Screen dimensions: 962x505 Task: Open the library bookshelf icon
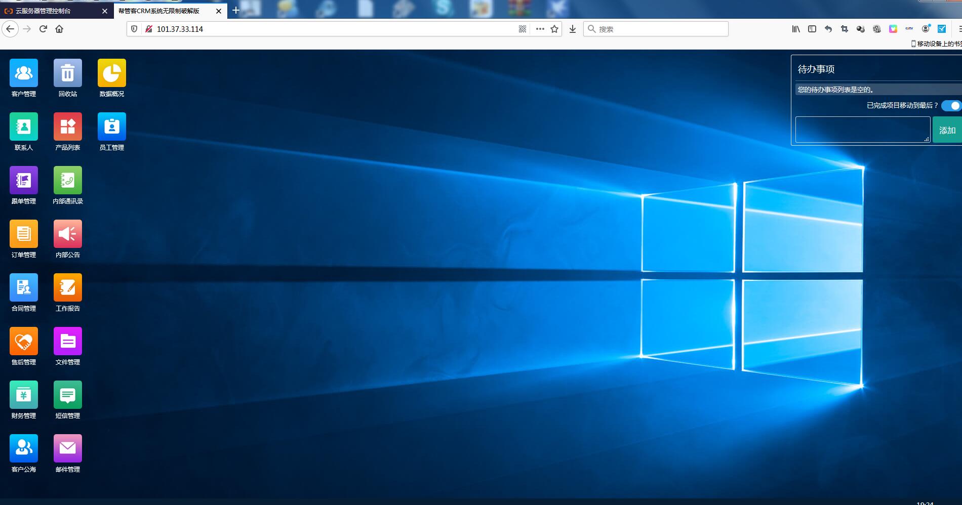[x=796, y=29]
